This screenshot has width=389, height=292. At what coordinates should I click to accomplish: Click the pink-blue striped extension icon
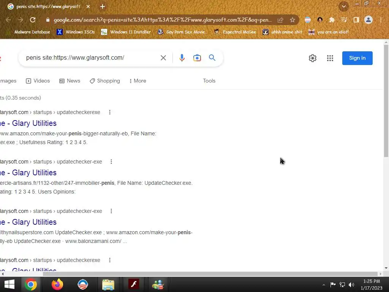(x=307, y=20)
